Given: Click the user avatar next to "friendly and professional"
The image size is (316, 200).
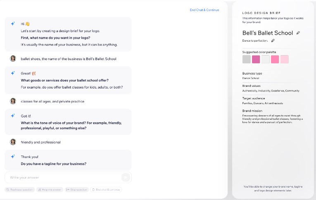Looking at the screenshot, I should pyautogui.click(x=13, y=142).
